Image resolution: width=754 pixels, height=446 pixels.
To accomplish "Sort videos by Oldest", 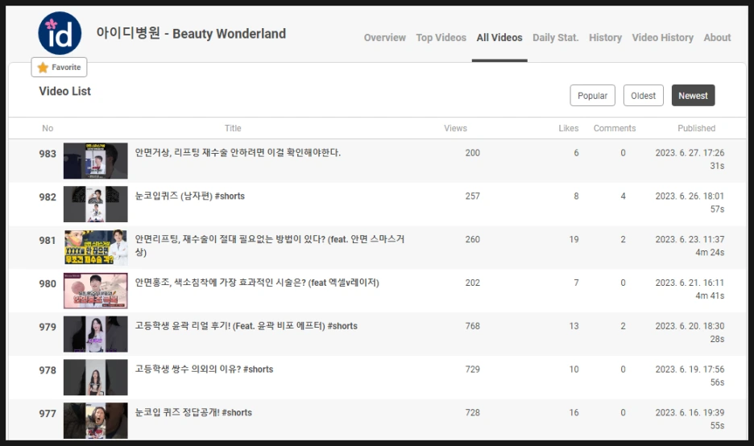I will click(x=644, y=95).
